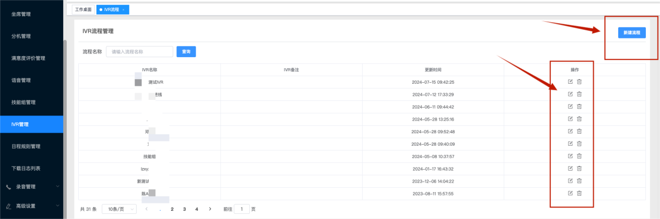Image resolution: width=660 pixels, height=219 pixels.
Task: Switch to the 工作桌面 tab
Action: [x=83, y=9]
